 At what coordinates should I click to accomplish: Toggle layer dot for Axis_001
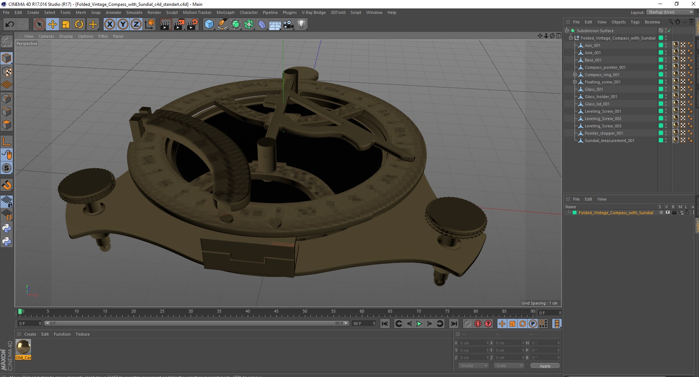[661, 45]
